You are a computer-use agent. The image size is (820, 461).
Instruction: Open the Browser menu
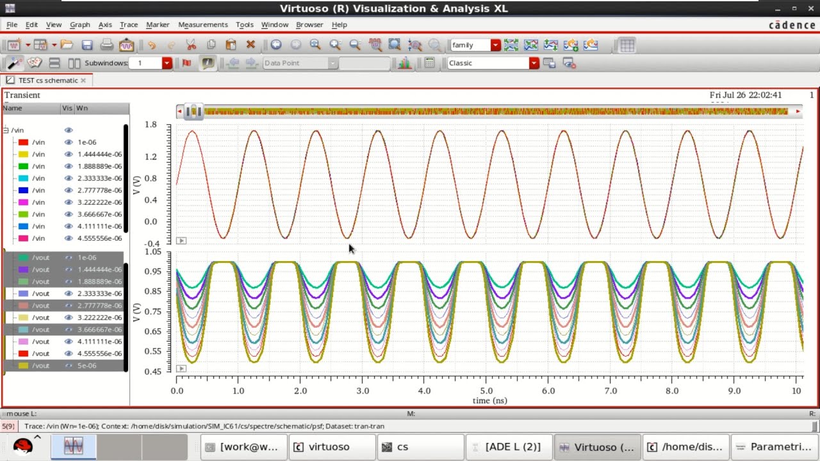(x=309, y=24)
